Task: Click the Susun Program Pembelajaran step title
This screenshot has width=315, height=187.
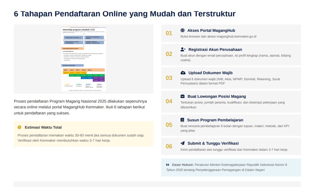Action: point(215,120)
